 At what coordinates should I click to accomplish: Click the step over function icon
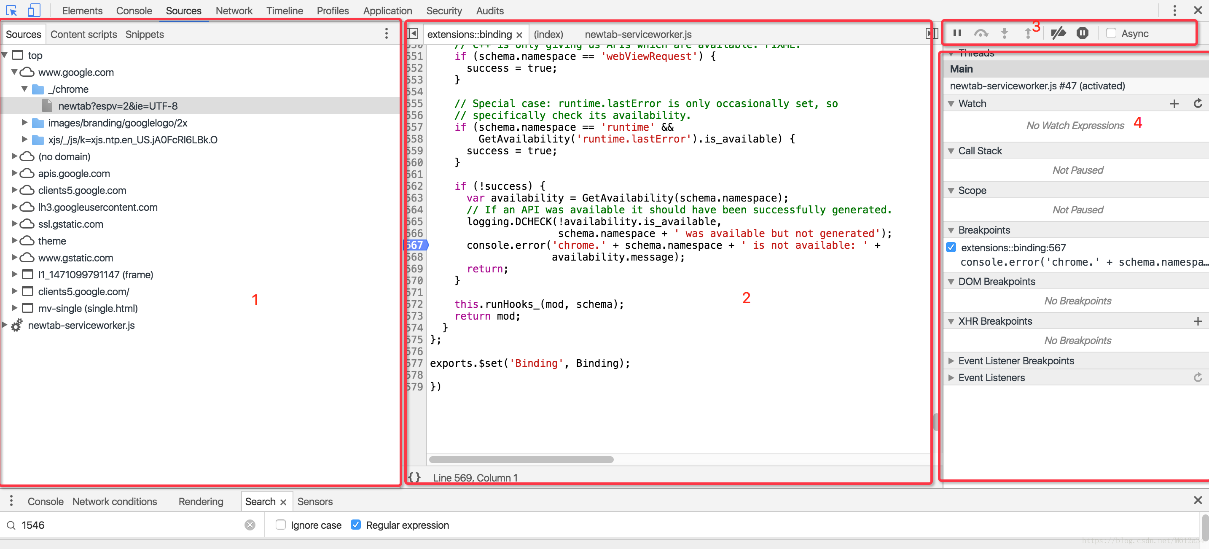pos(981,33)
